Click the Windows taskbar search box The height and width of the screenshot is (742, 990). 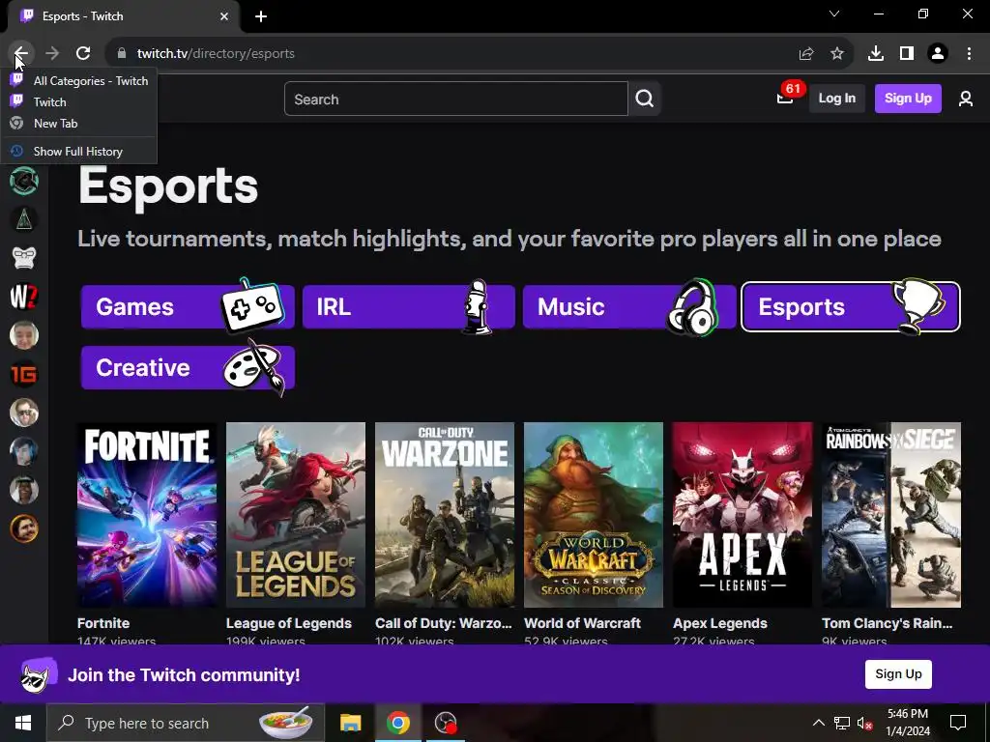tap(186, 723)
